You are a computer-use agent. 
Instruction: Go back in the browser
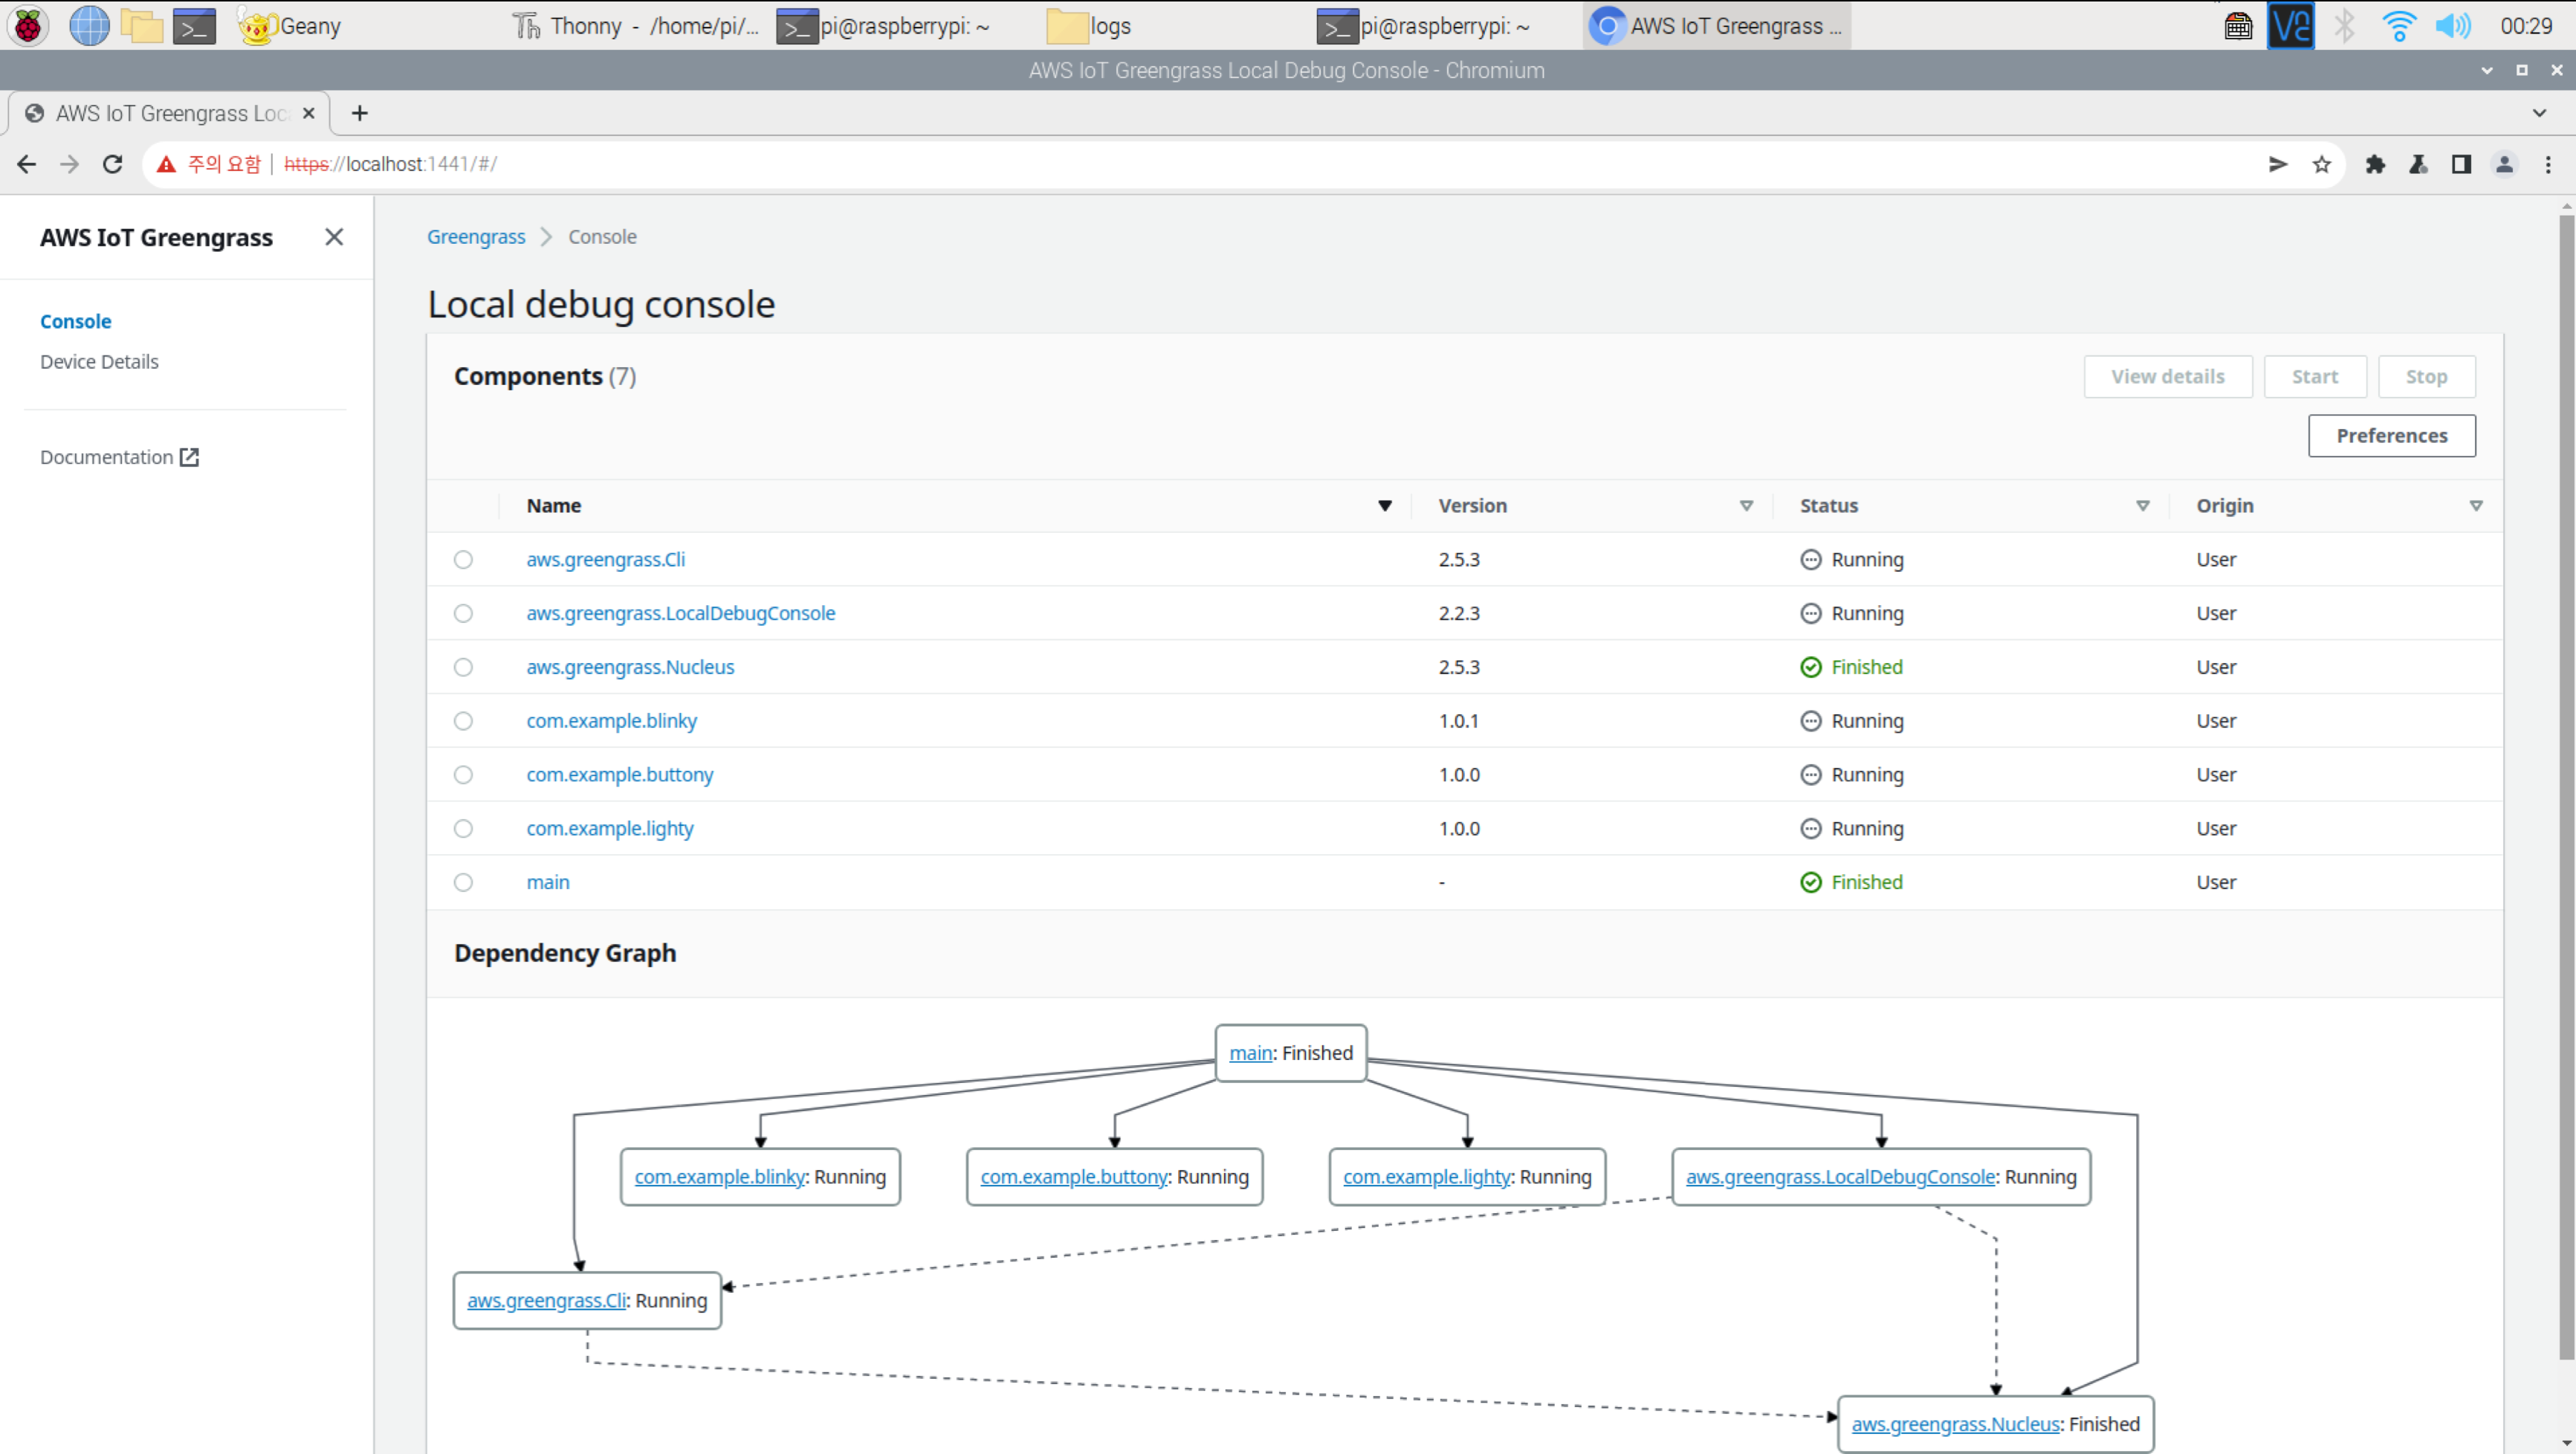click(x=26, y=164)
